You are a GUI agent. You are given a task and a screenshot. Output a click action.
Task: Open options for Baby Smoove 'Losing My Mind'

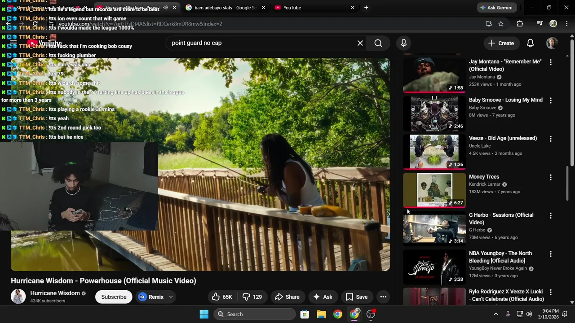550,100
